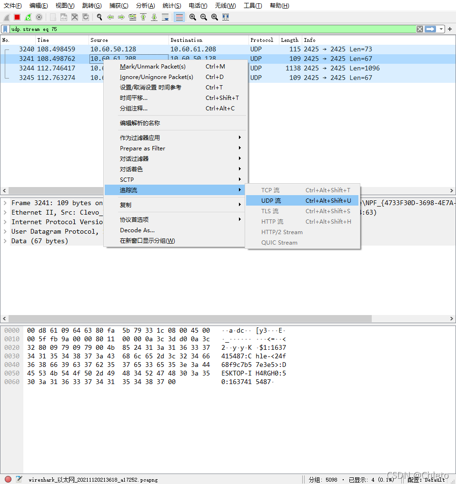Toggle auto-scroll to last packet
The image size is (456, 484).
(x=165, y=17)
